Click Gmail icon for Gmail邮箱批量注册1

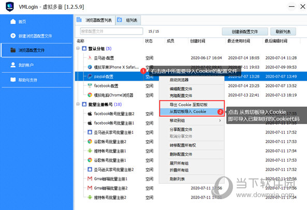(x=90, y=179)
